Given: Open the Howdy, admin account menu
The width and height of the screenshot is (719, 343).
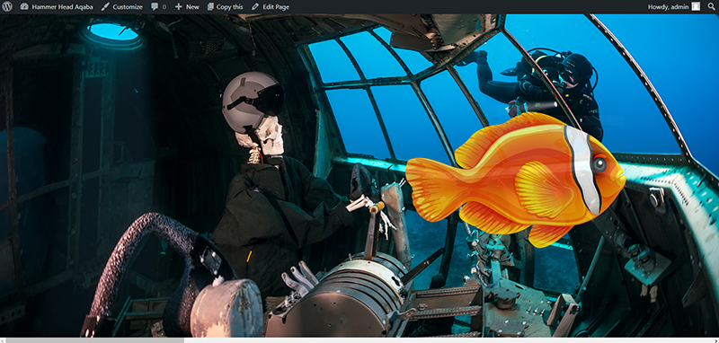Looking at the screenshot, I should (x=673, y=7).
